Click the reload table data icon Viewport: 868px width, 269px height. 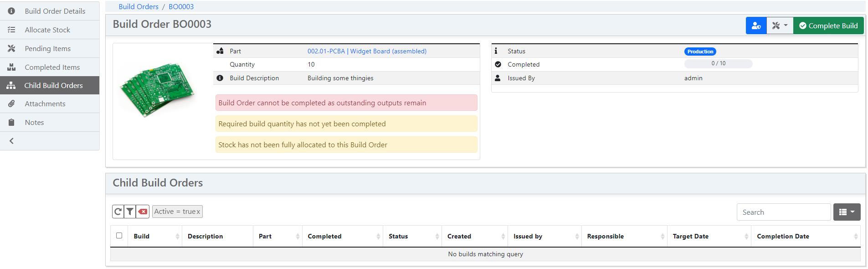pyautogui.click(x=118, y=212)
